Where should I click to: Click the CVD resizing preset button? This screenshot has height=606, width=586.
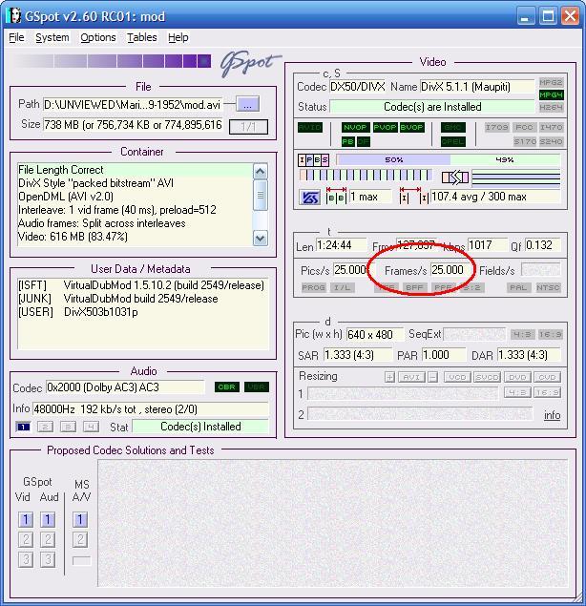(547, 377)
